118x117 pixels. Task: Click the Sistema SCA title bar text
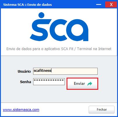click(28, 5)
